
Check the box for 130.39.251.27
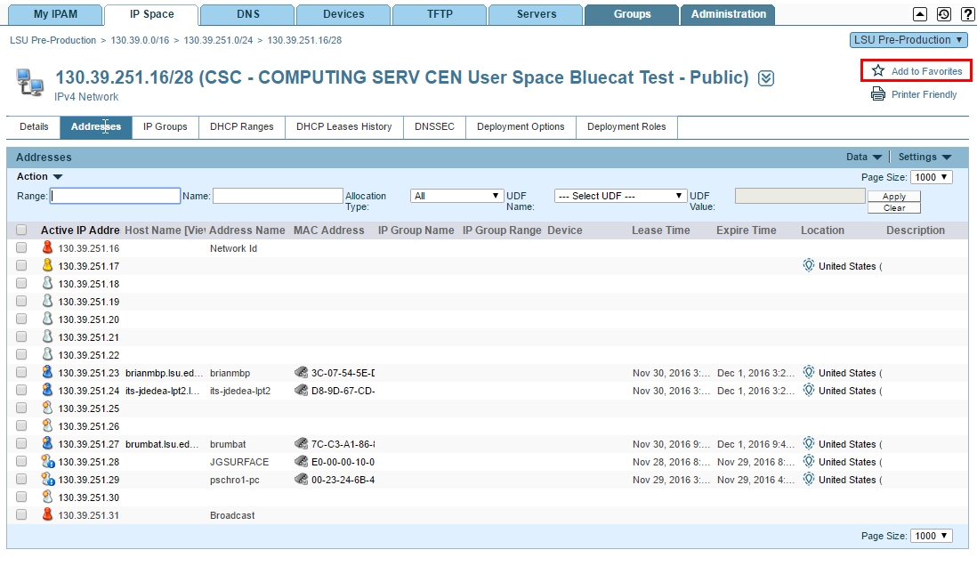[x=21, y=443]
